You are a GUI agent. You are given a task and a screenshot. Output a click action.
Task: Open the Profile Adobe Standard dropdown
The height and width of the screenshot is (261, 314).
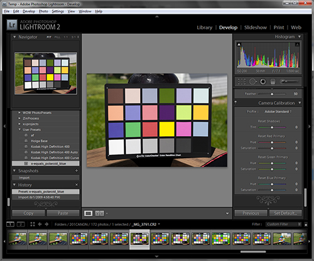click(x=278, y=112)
